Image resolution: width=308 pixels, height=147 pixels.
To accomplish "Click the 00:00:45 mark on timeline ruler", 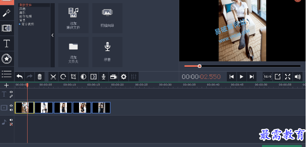I will coord(237,85).
